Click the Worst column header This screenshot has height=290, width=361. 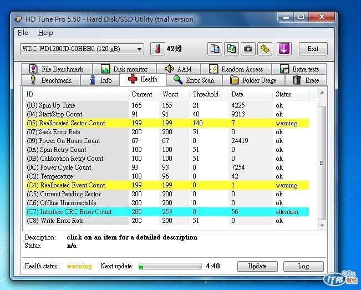(174, 94)
